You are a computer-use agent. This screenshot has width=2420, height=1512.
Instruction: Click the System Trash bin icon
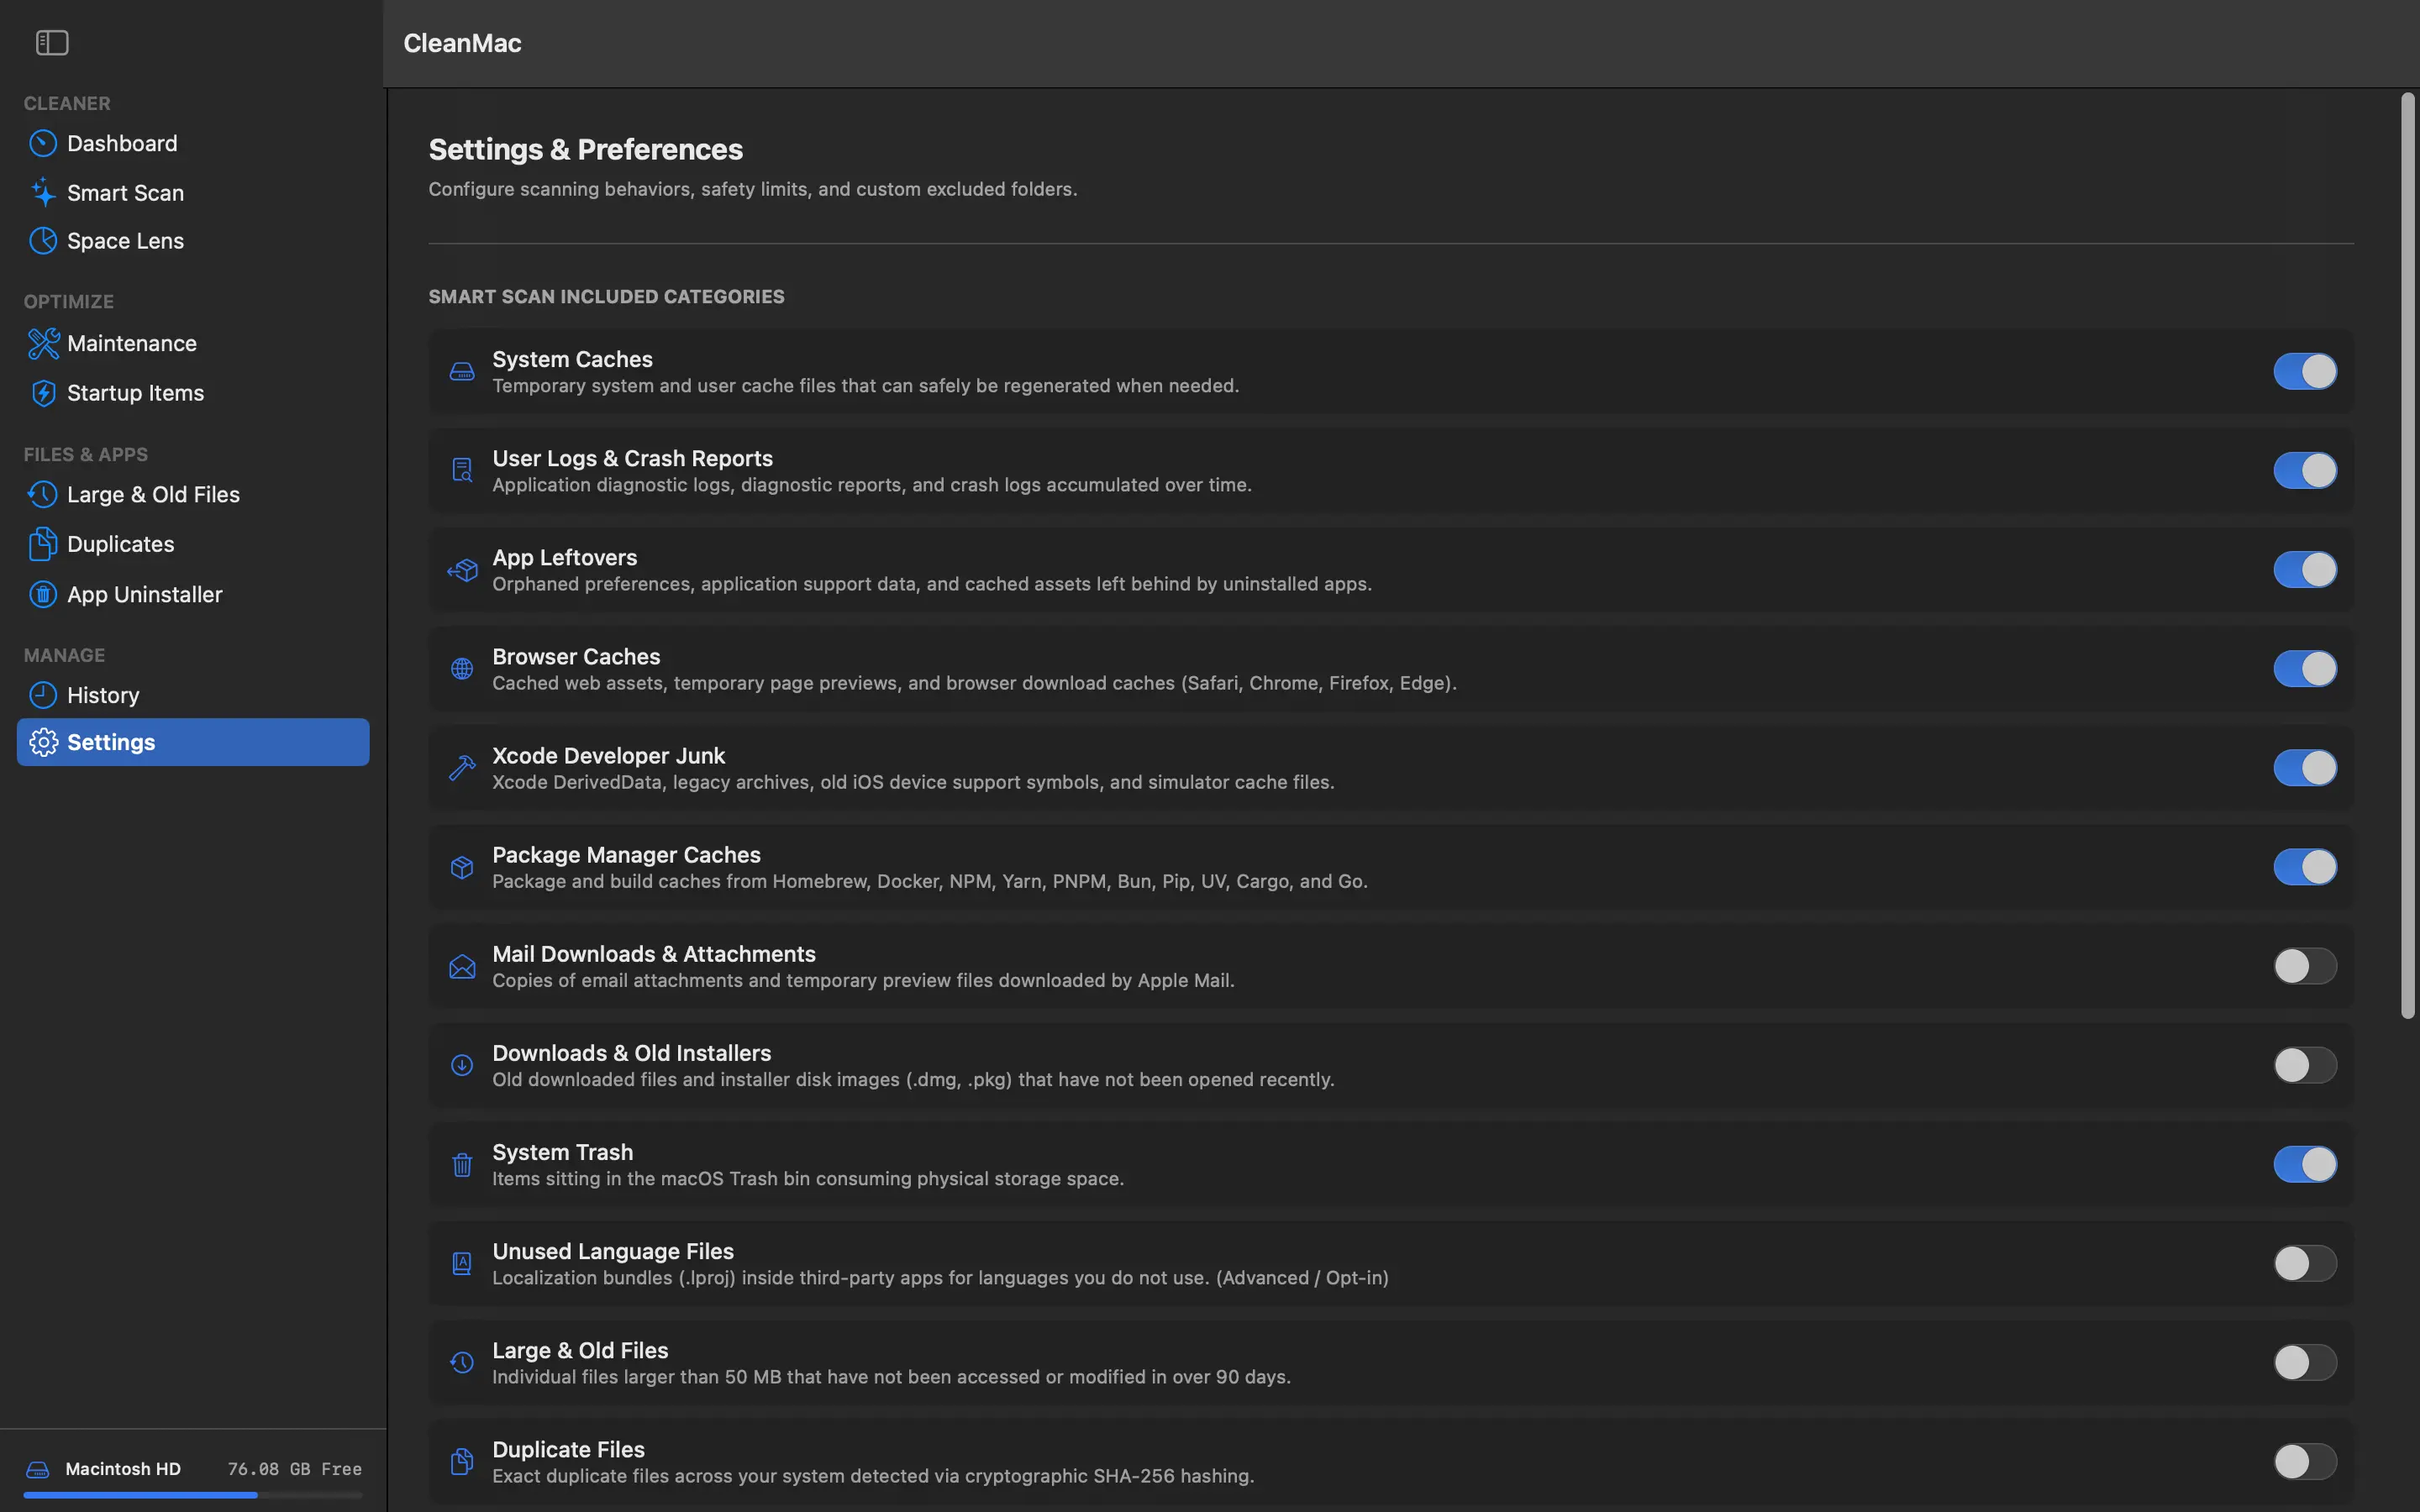[x=461, y=1164]
